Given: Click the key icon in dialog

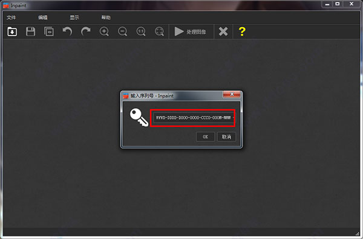Looking at the screenshot, I should (x=139, y=118).
